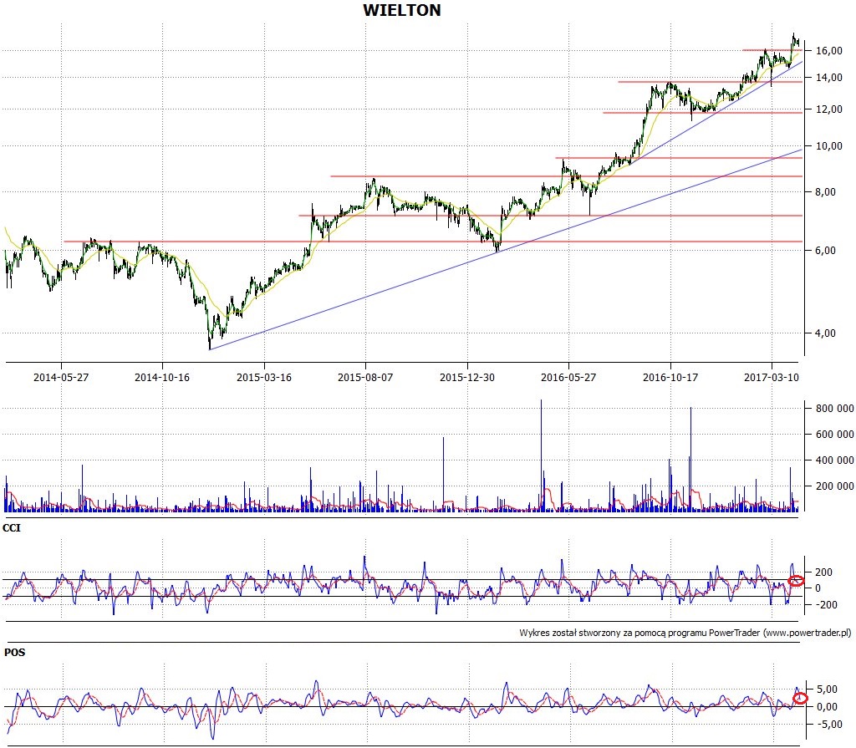856x748 pixels.
Task: Select the 2017-03-10 date label
Action: 772,377
